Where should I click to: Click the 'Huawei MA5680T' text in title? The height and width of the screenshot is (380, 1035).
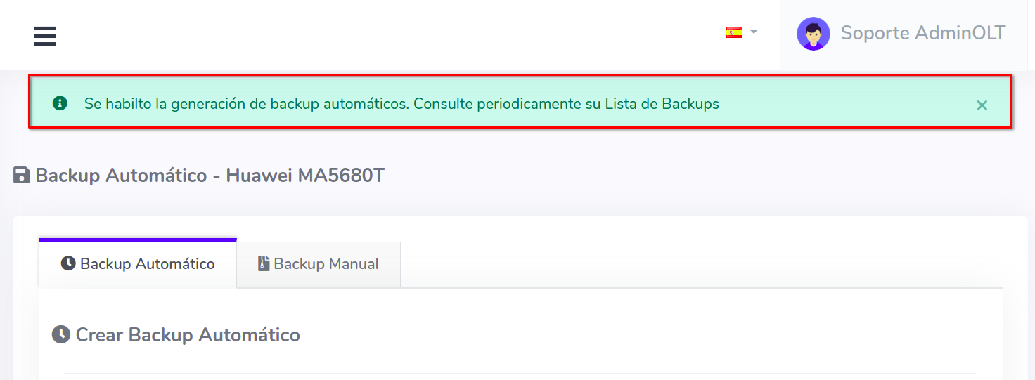[x=305, y=175]
